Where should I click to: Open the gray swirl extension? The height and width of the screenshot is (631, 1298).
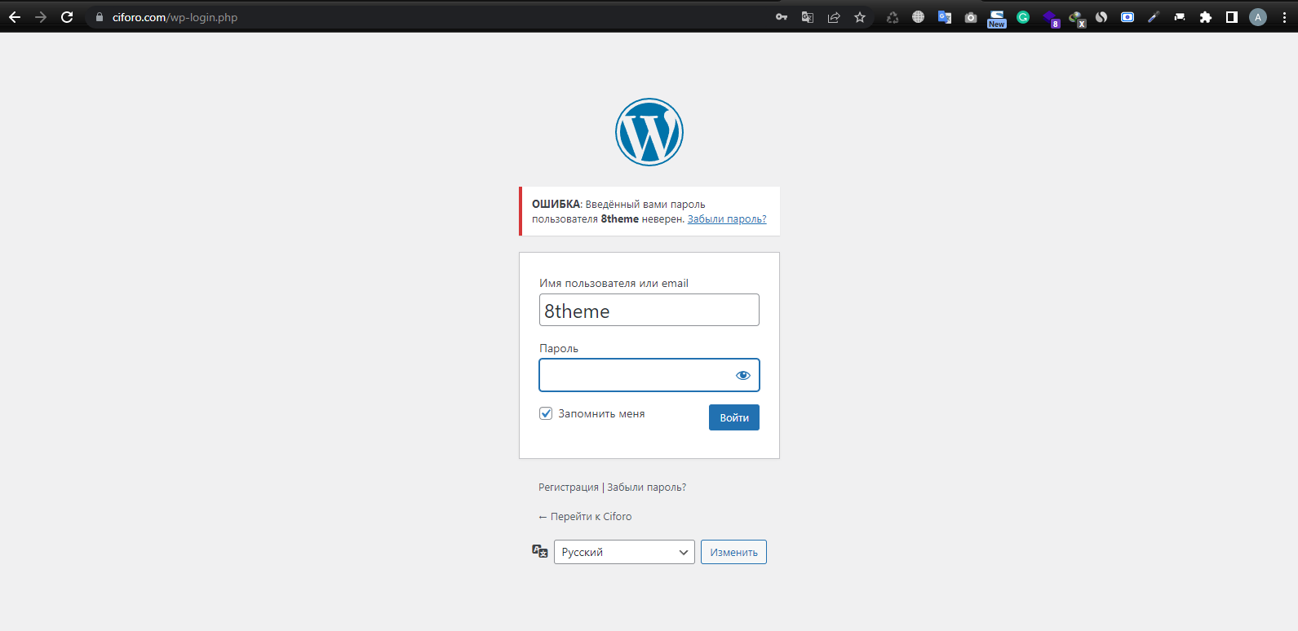click(1101, 17)
